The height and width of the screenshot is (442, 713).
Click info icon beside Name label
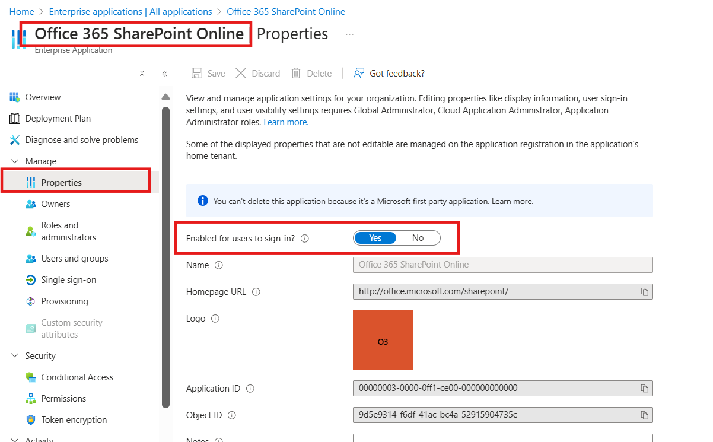218,265
